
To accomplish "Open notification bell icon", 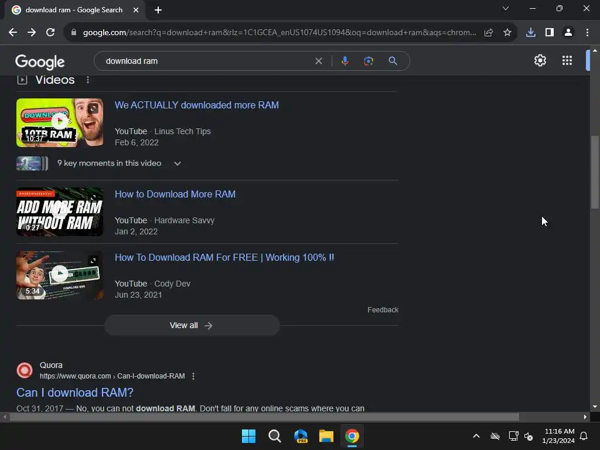I will pos(584,436).
